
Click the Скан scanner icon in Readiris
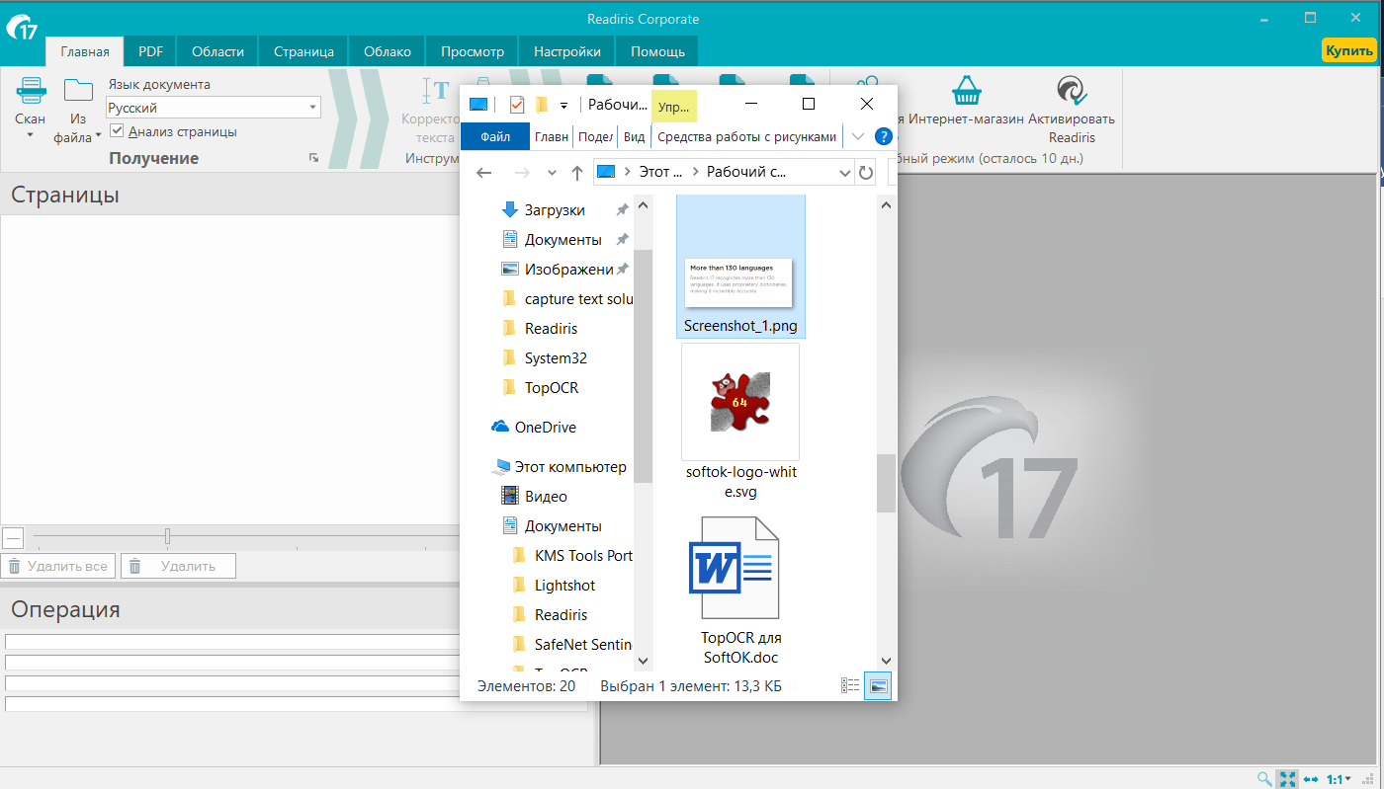(x=31, y=91)
